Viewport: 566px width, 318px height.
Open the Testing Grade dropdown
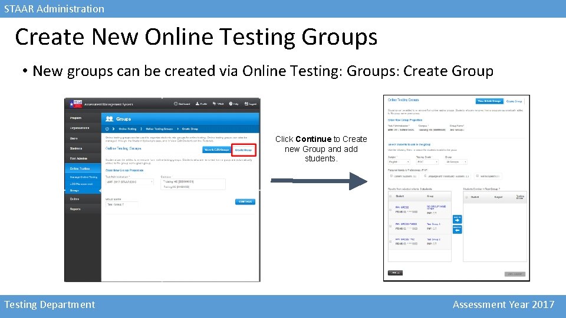pyautogui.click(x=427, y=163)
